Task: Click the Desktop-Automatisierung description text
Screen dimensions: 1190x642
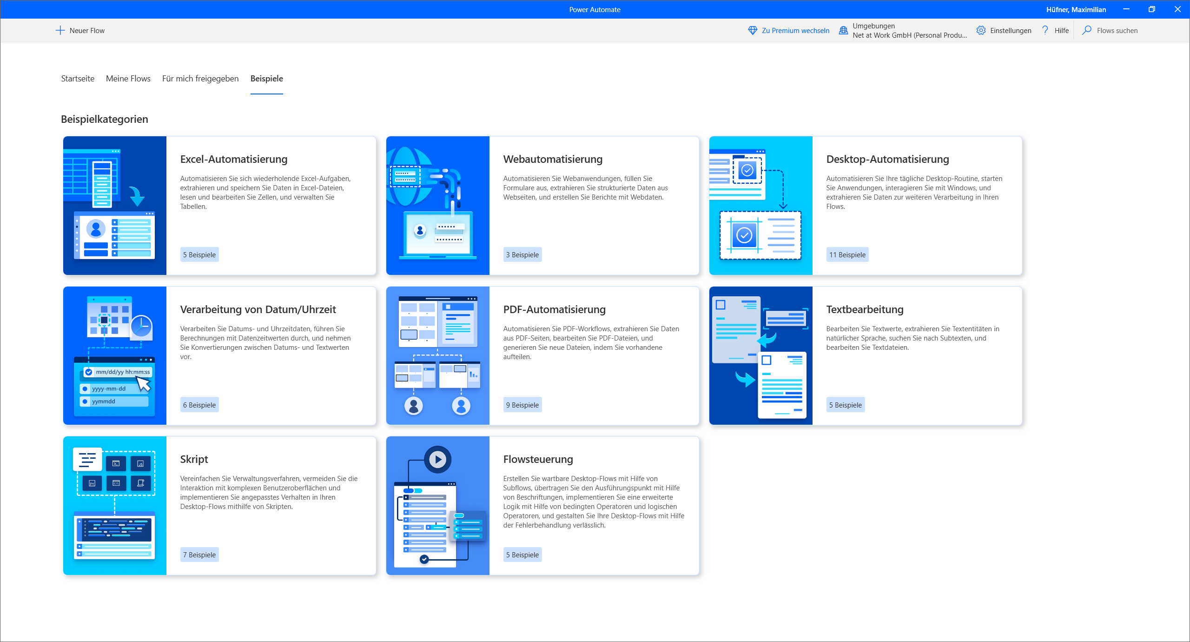Action: (x=914, y=193)
